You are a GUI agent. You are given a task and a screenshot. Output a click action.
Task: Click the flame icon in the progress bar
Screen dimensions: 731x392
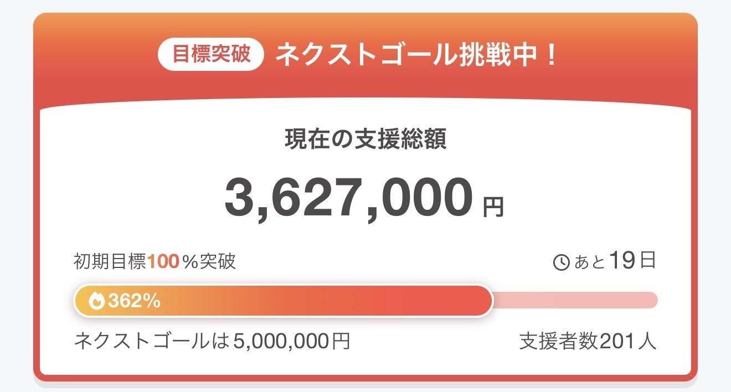tap(97, 301)
